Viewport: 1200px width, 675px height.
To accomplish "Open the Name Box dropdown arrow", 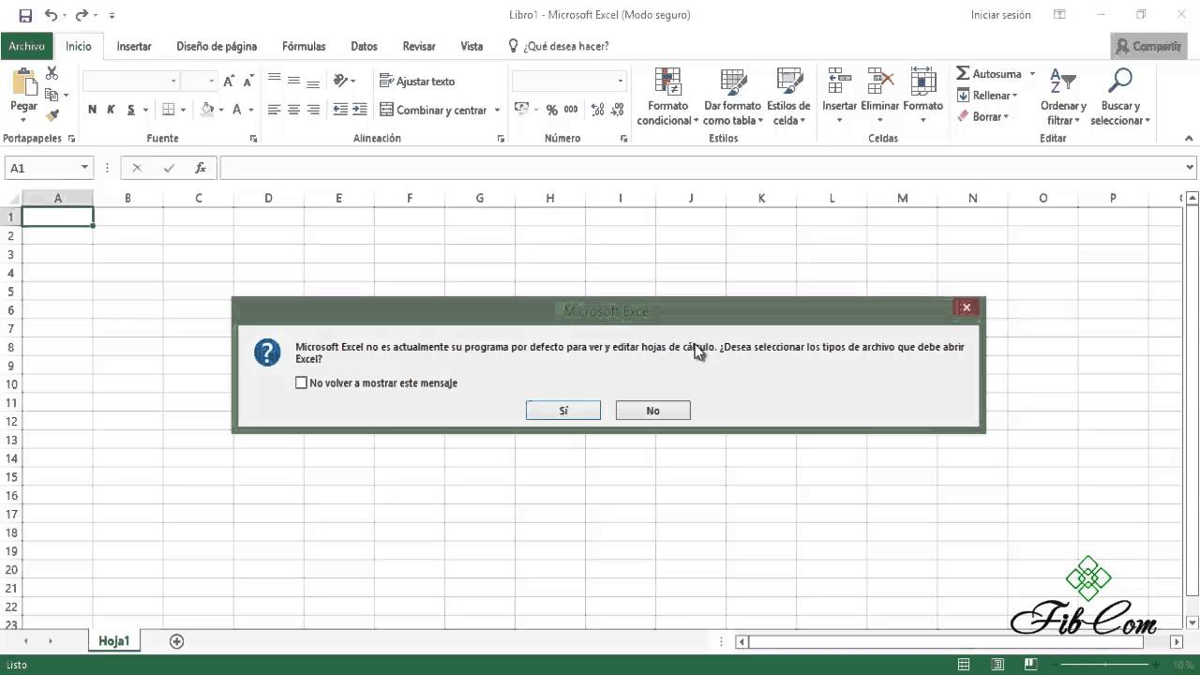I will (84, 168).
